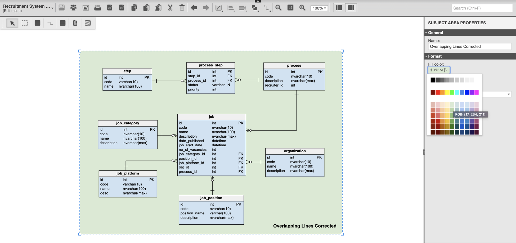Choose the Add new subject area hatched tool
This screenshot has width=516, height=243.
pyautogui.click(x=88, y=23)
